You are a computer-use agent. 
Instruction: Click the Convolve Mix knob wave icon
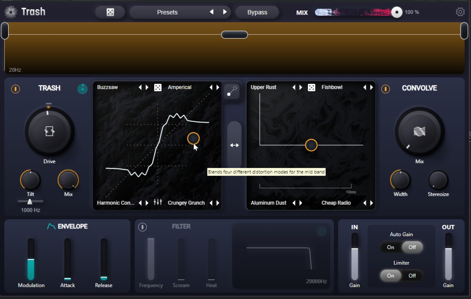419,131
